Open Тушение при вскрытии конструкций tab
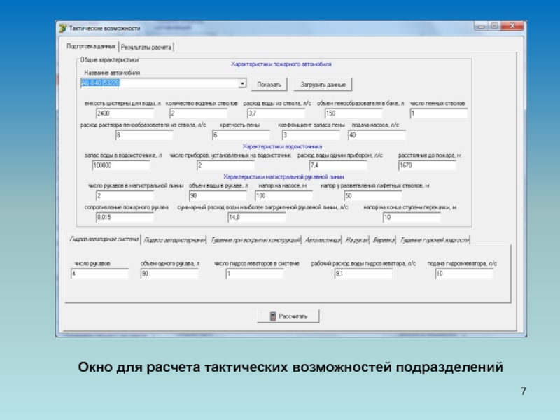 point(255,240)
